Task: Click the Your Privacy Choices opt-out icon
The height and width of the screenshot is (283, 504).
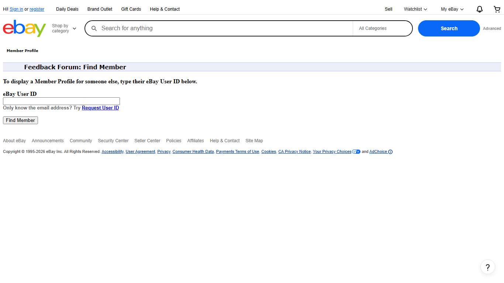Action: point(356,151)
